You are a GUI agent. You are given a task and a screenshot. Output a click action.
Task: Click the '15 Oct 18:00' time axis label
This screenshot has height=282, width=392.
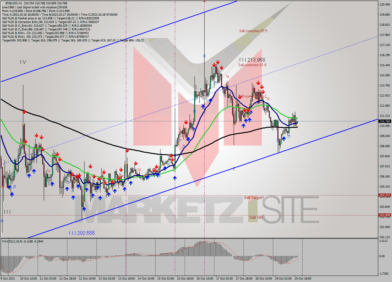pos(186,278)
